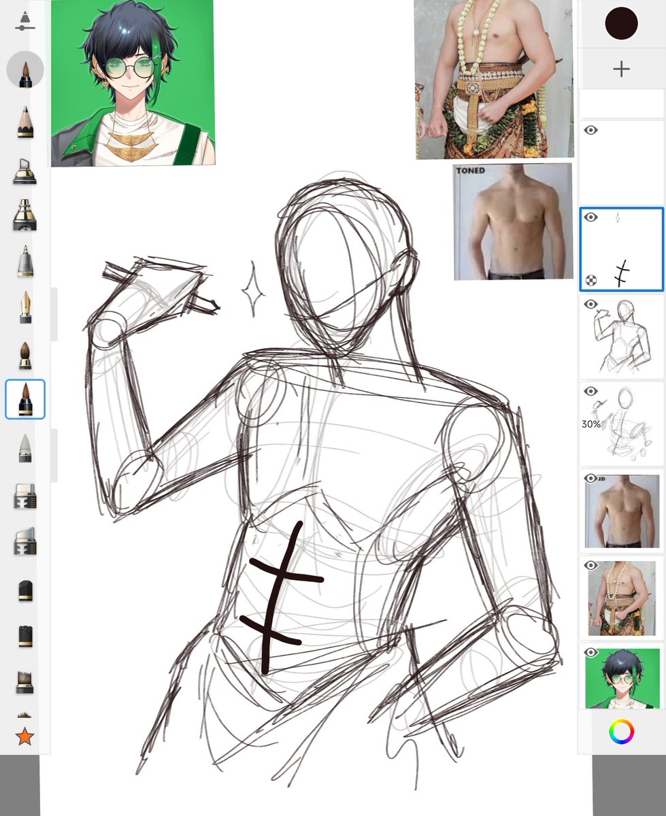Select the chisel-tip marker brush
This screenshot has width=666, height=816.
pos(25,171)
